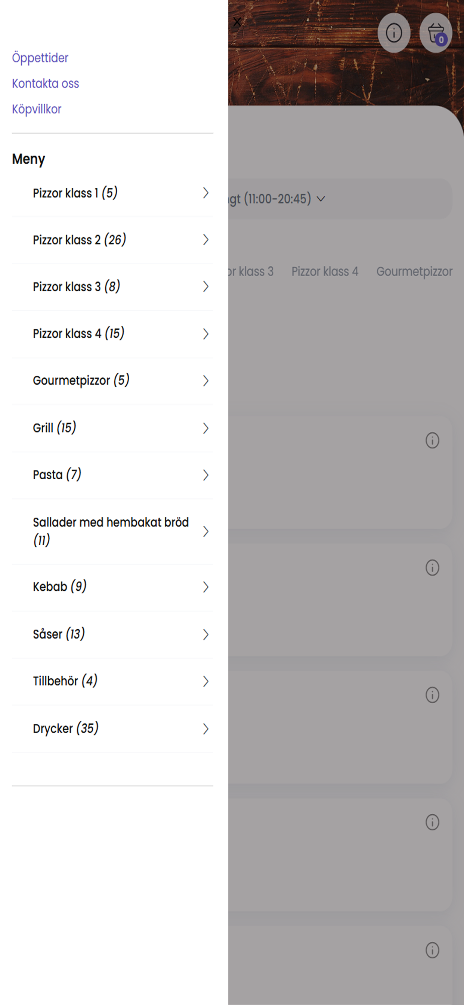The width and height of the screenshot is (464, 1005).
Task: Open the Kontakta oss link
Action: pyautogui.click(x=45, y=83)
